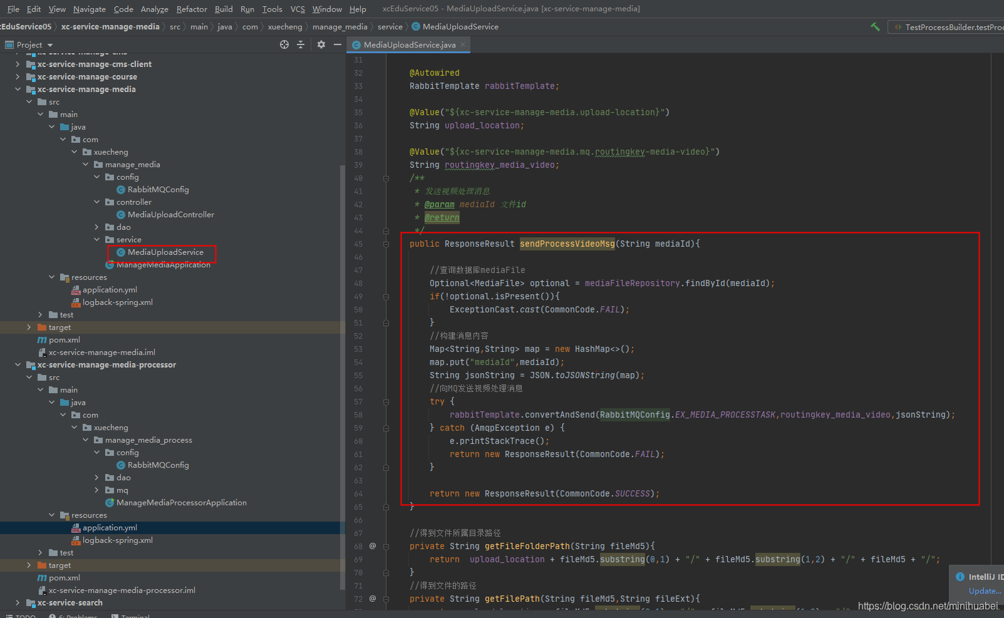Expand the dao folder under manage_media

pos(96,227)
